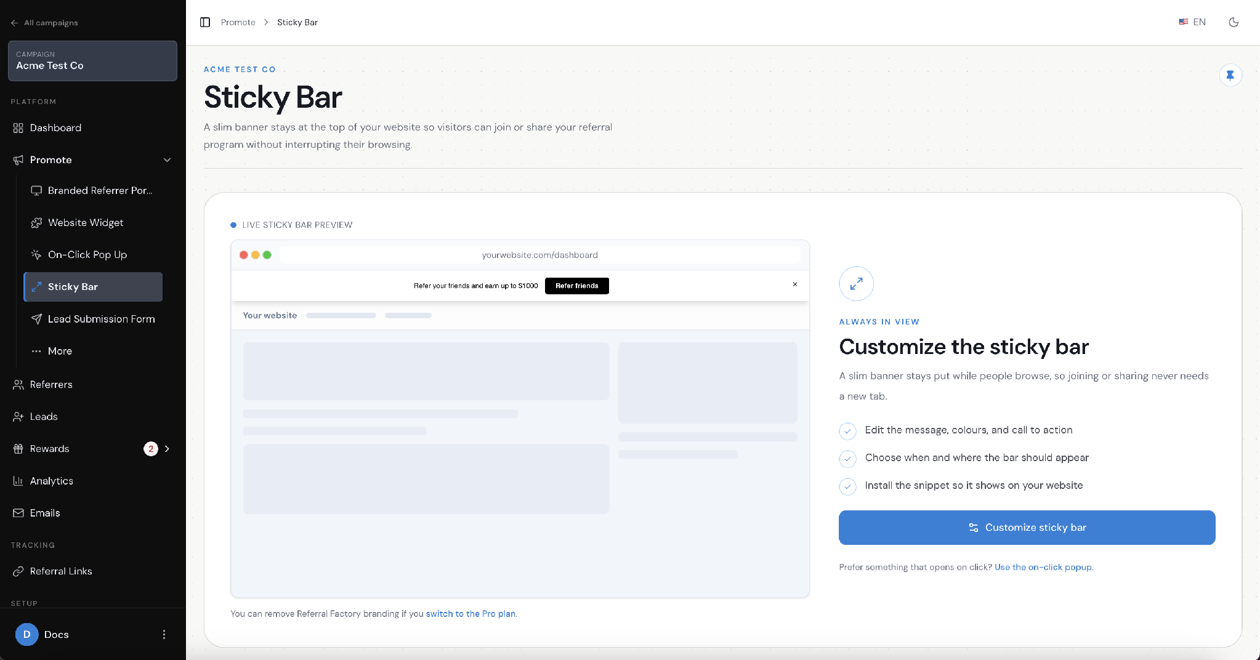Viewport: 1260px width, 660px height.
Task: Click the Analytics bar chart icon
Action: click(x=18, y=481)
